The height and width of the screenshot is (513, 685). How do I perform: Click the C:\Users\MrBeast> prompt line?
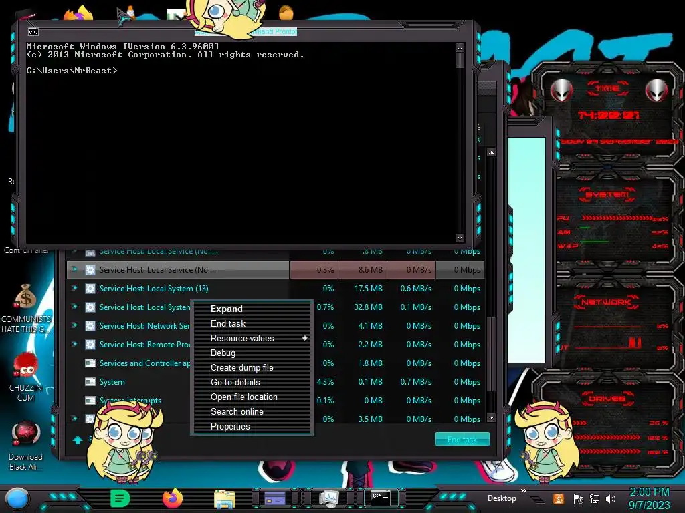pos(72,71)
